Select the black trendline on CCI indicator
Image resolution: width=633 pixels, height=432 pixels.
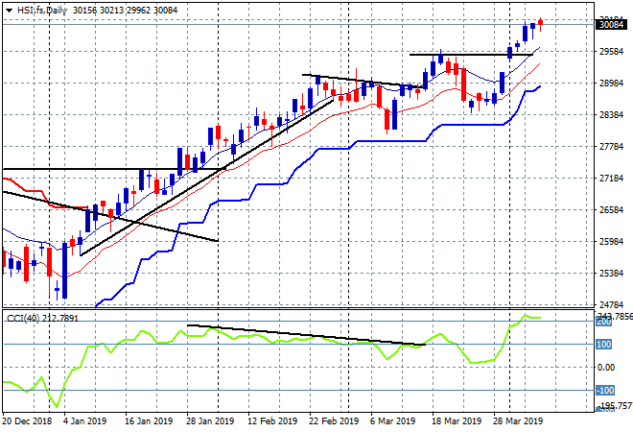tap(307, 335)
